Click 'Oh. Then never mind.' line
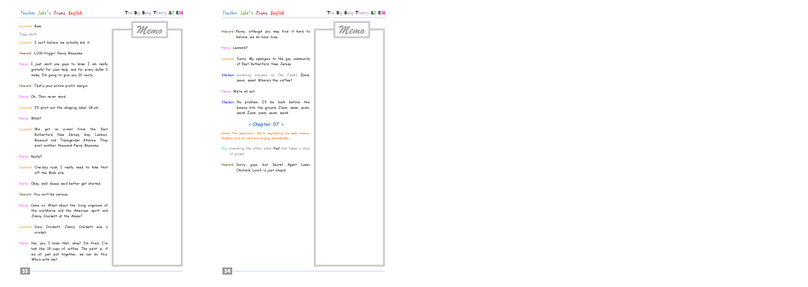808x287 pixels. (49, 97)
